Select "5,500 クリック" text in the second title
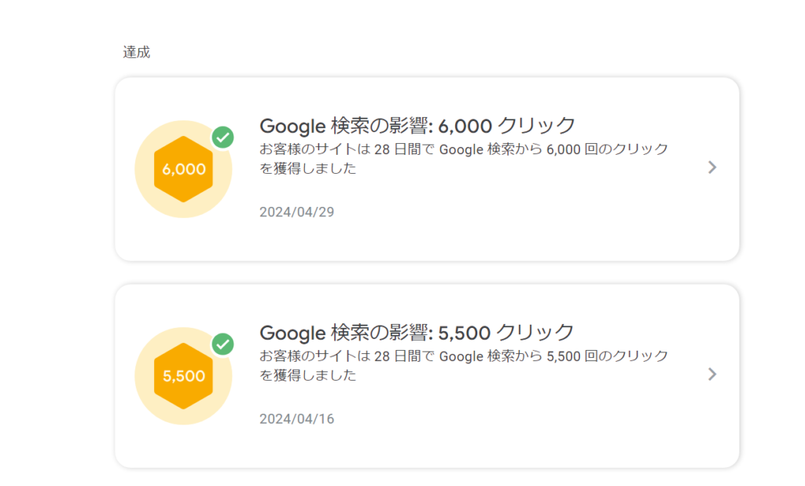Screen dimensions: 805x486 [x=506, y=332]
